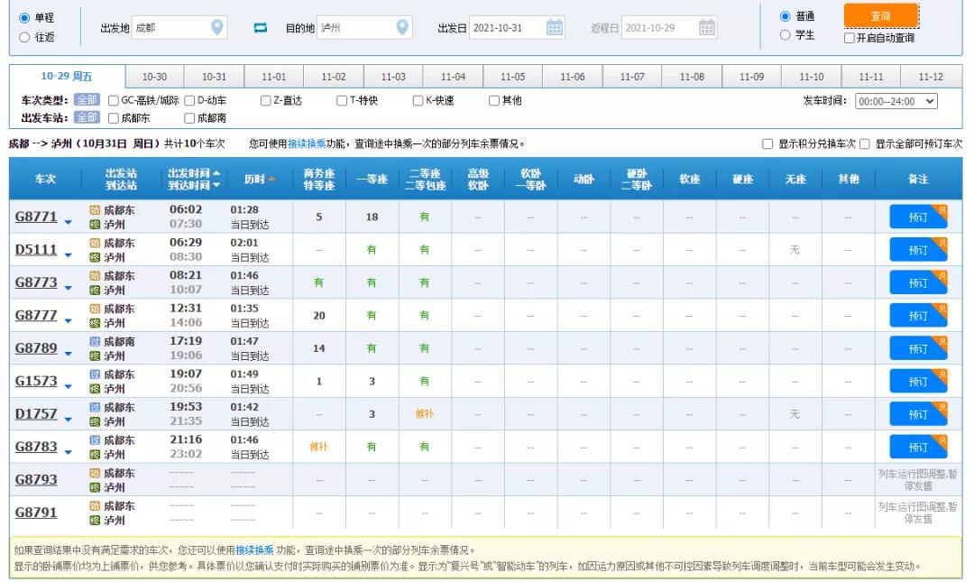The image size is (974, 582).
Task: Click the 始 station badge beside 成都东 for G8771
Action: [96, 210]
